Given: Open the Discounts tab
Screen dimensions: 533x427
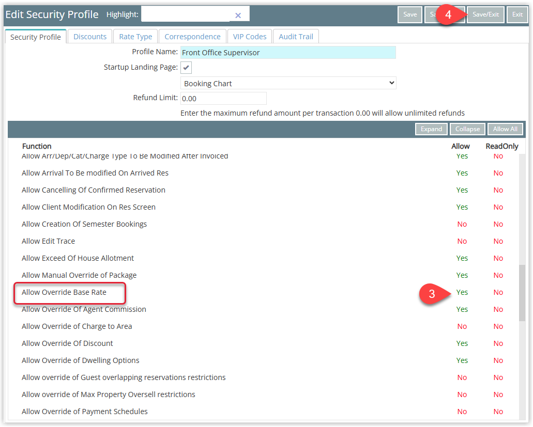Looking at the screenshot, I should tap(90, 37).
